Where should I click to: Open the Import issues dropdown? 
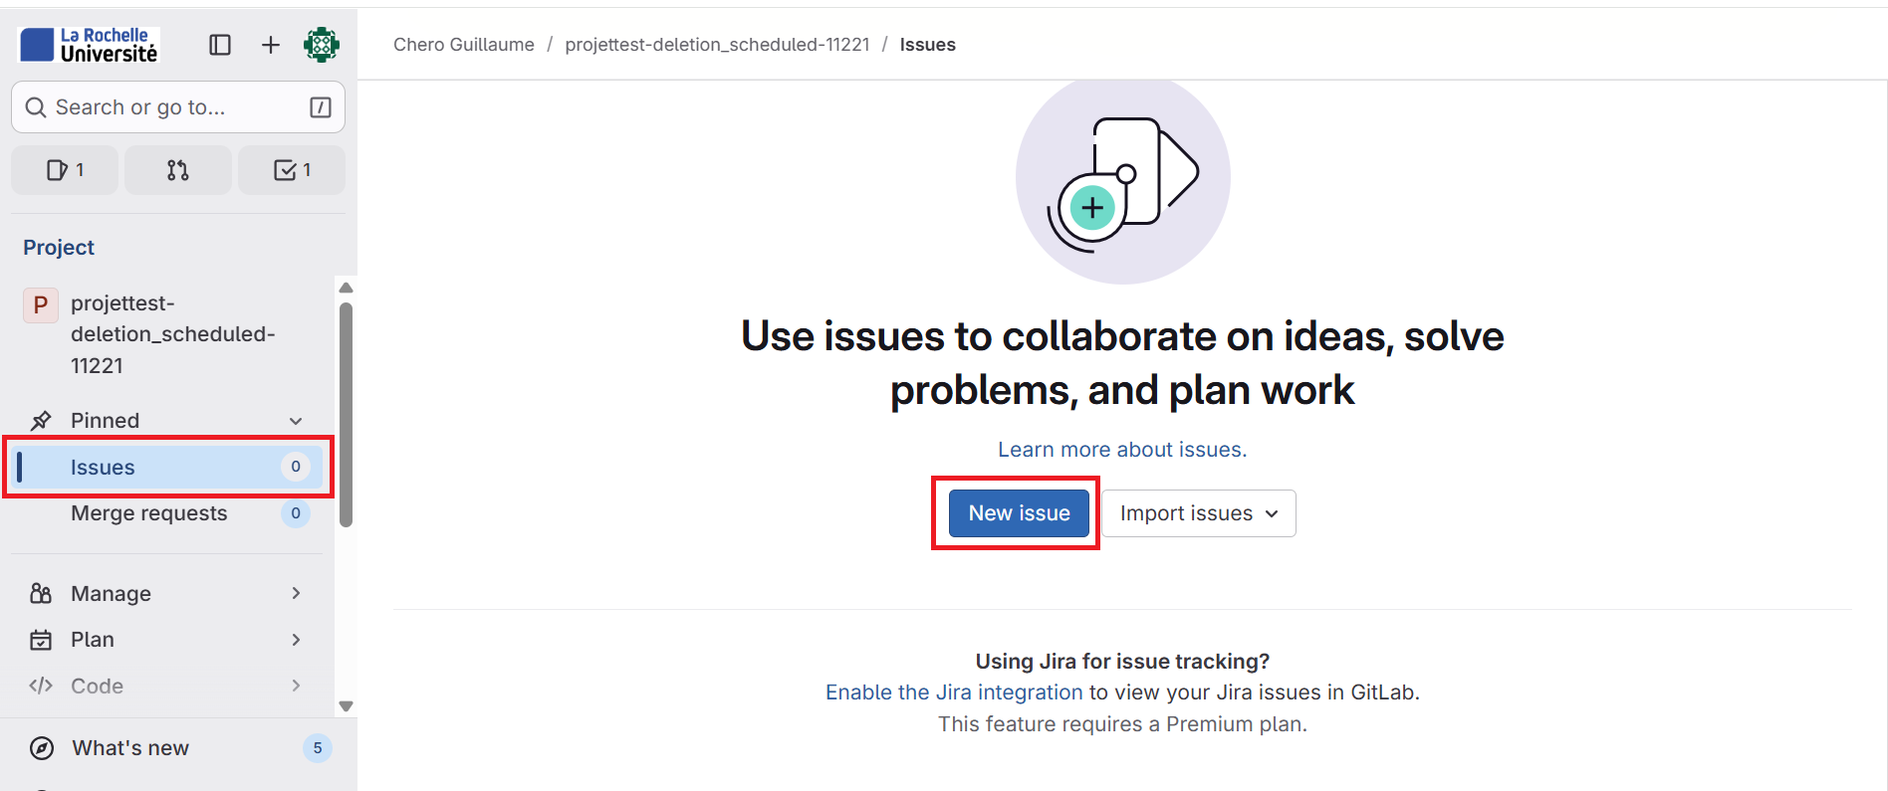[1198, 513]
